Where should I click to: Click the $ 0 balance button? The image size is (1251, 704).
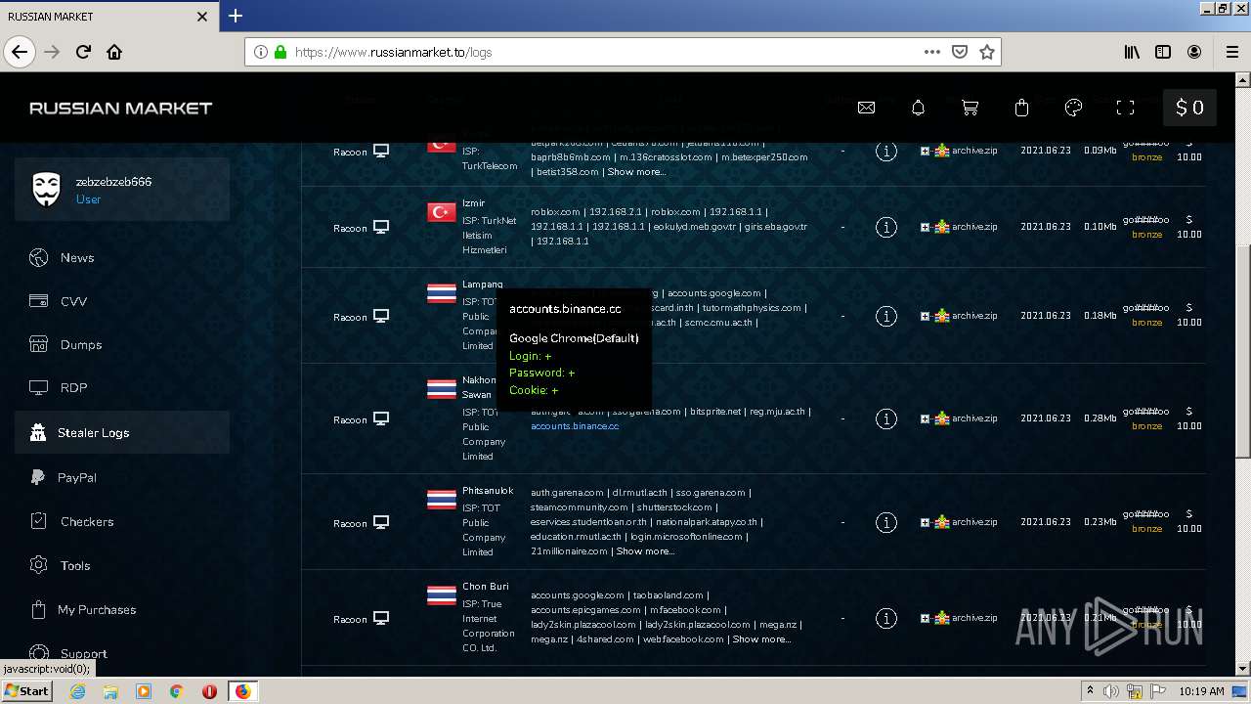pos(1189,108)
